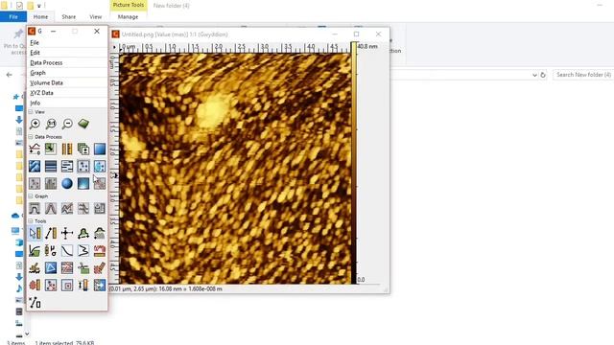Click the stacked-squares data arithmetic icon
The image size is (614, 345).
coord(83,149)
